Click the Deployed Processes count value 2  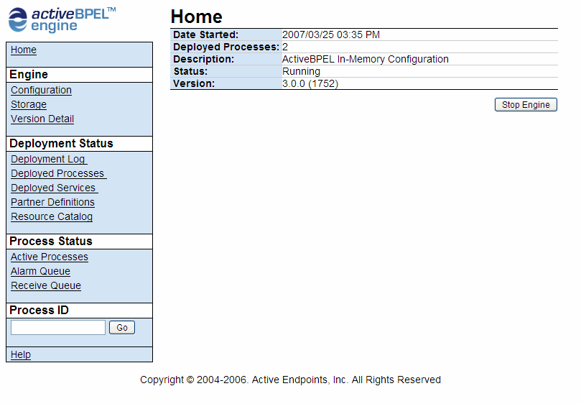(285, 47)
